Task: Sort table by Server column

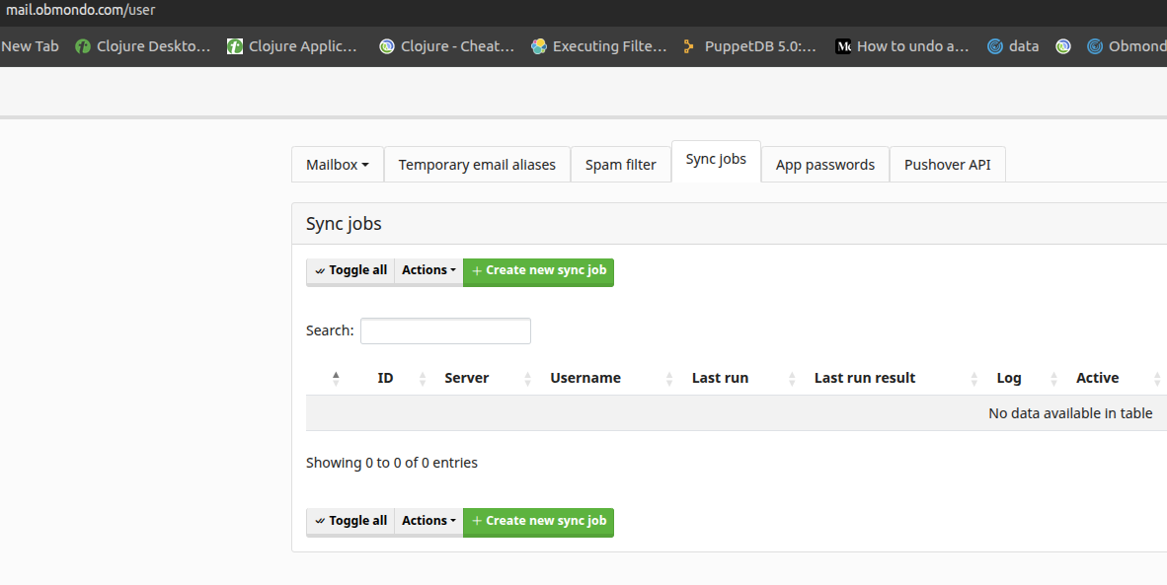Action: coord(467,378)
